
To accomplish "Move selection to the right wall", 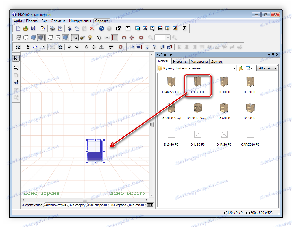I will coord(139,47).
